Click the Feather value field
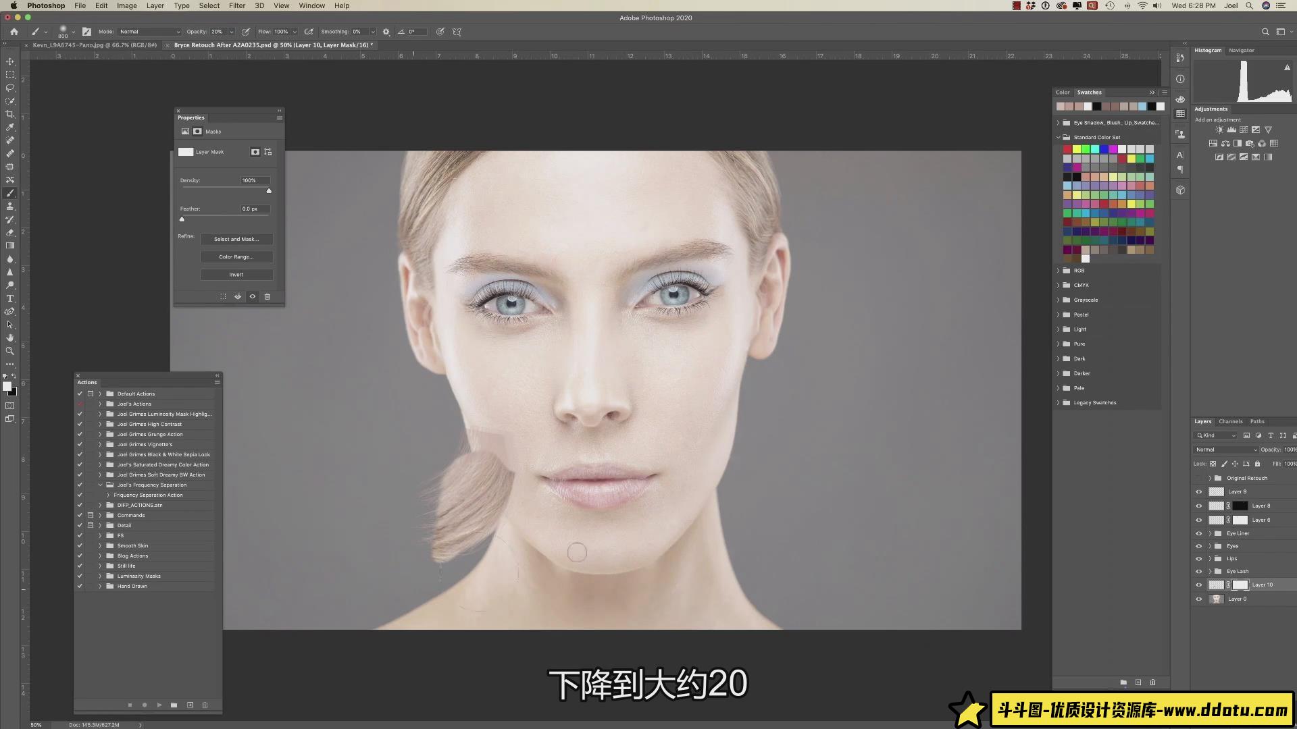Screen dimensions: 1297x729 point(254,209)
